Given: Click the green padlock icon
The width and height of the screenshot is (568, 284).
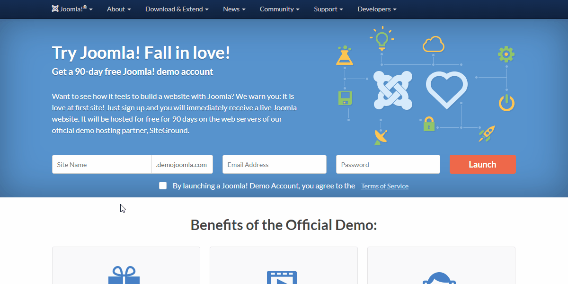Looking at the screenshot, I should 429,124.
